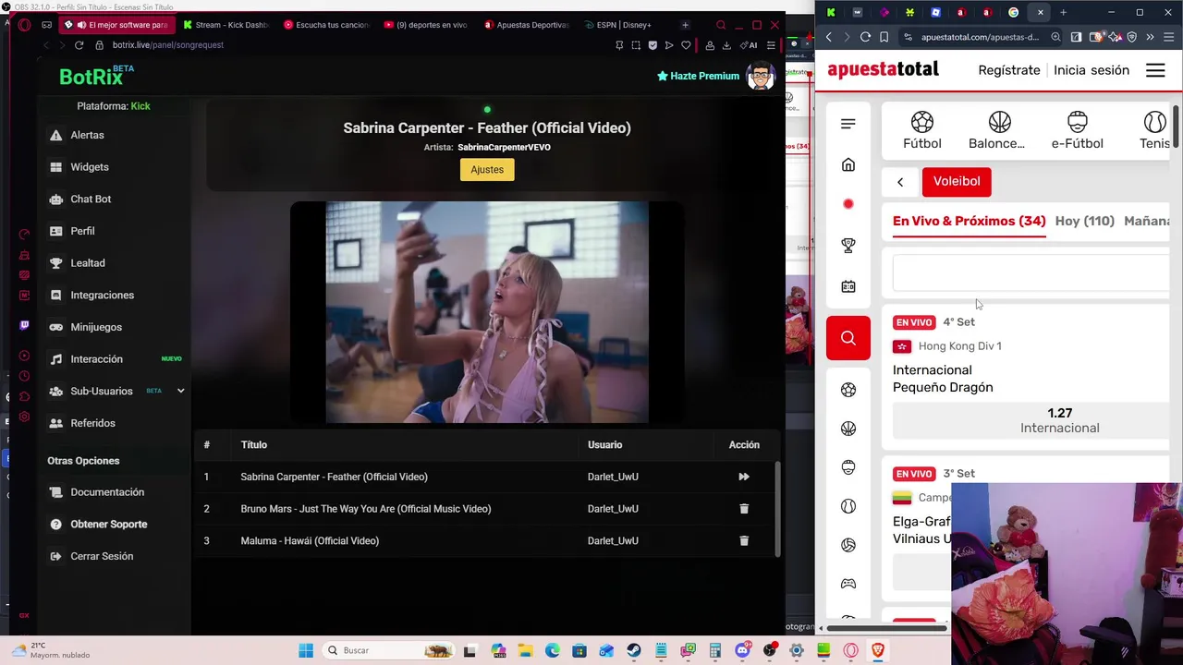This screenshot has height=665, width=1183.
Task: Open Alertas in BotRix sidebar
Action: 87,135
